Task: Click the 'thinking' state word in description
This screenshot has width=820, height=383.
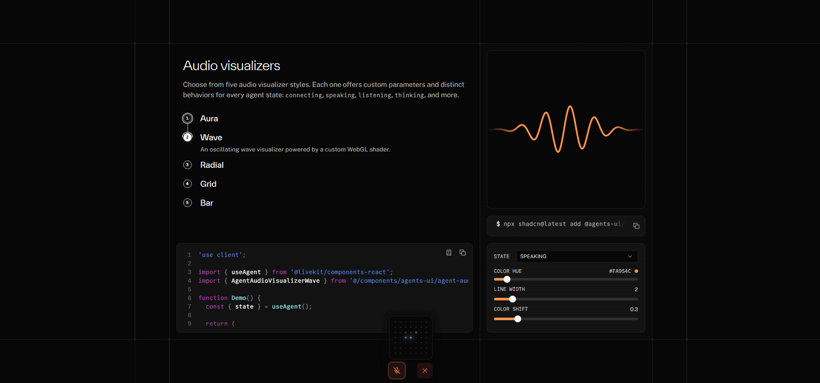Action: point(409,95)
